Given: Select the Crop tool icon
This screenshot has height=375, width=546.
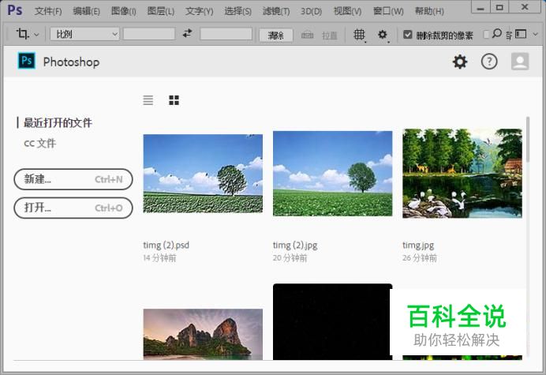Looking at the screenshot, I should pos(22,34).
